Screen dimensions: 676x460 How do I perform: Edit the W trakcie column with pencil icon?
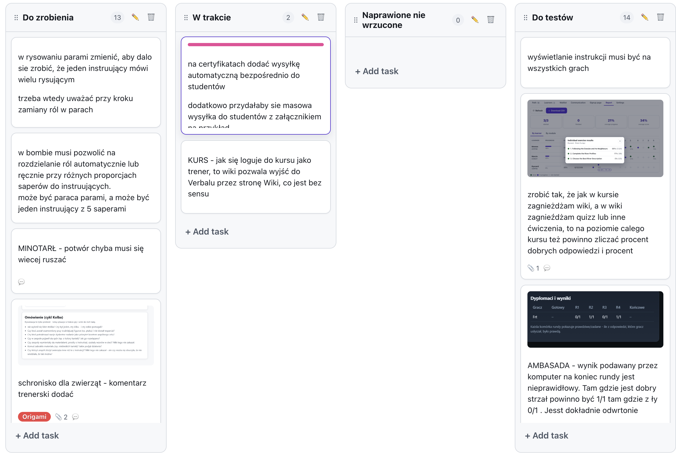point(305,17)
